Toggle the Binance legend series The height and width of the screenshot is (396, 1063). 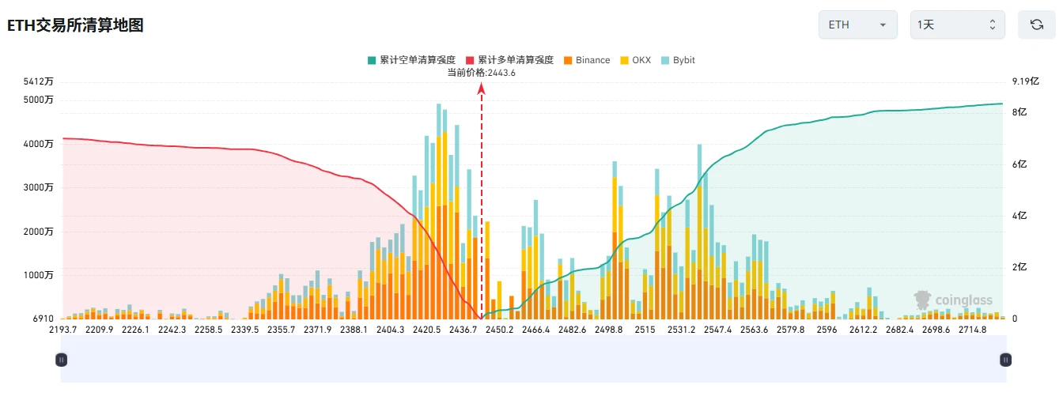click(x=586, y=60)
